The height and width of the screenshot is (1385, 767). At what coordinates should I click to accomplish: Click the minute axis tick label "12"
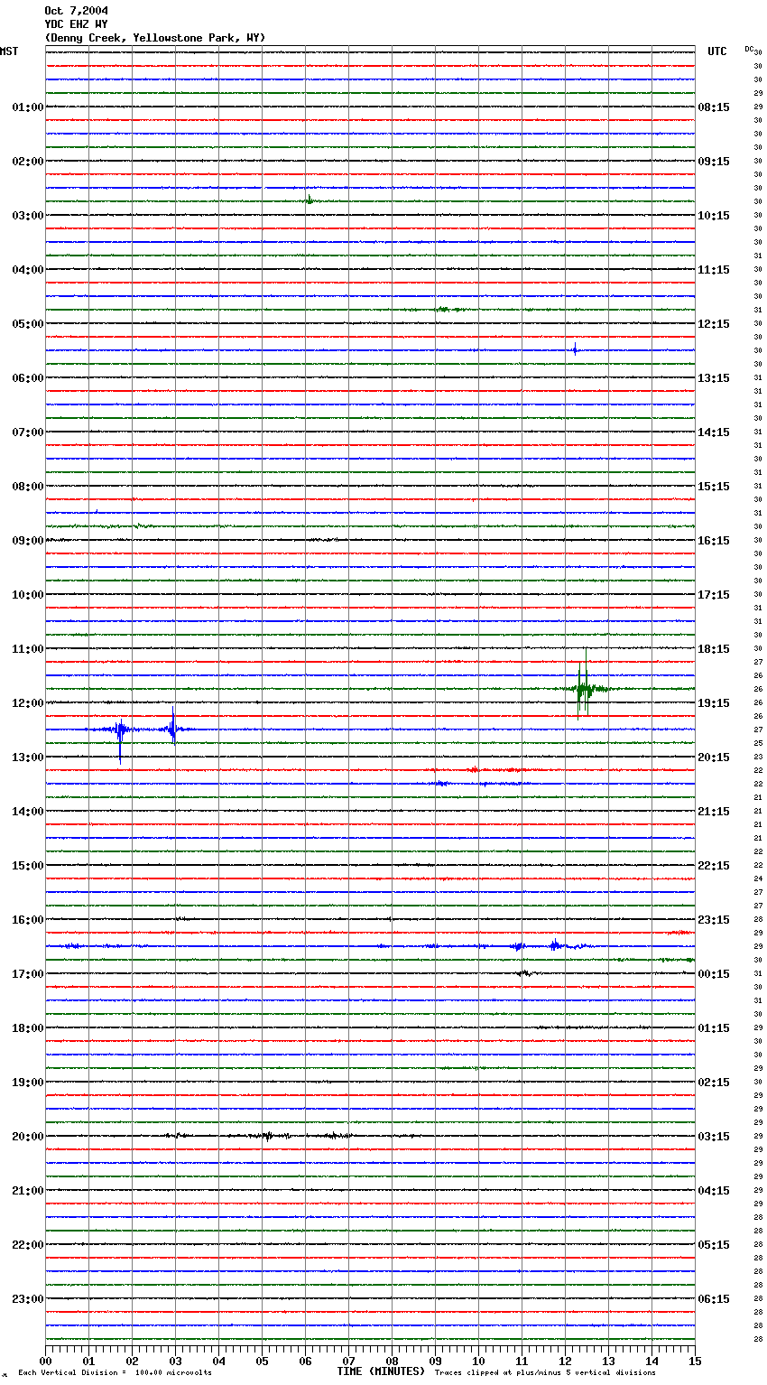pyautogui.click(x=565, y=1361)
